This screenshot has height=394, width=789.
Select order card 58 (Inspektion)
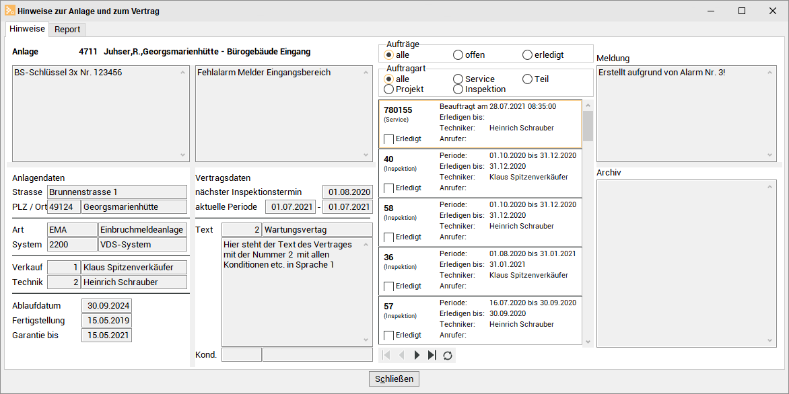click(480, 222)
